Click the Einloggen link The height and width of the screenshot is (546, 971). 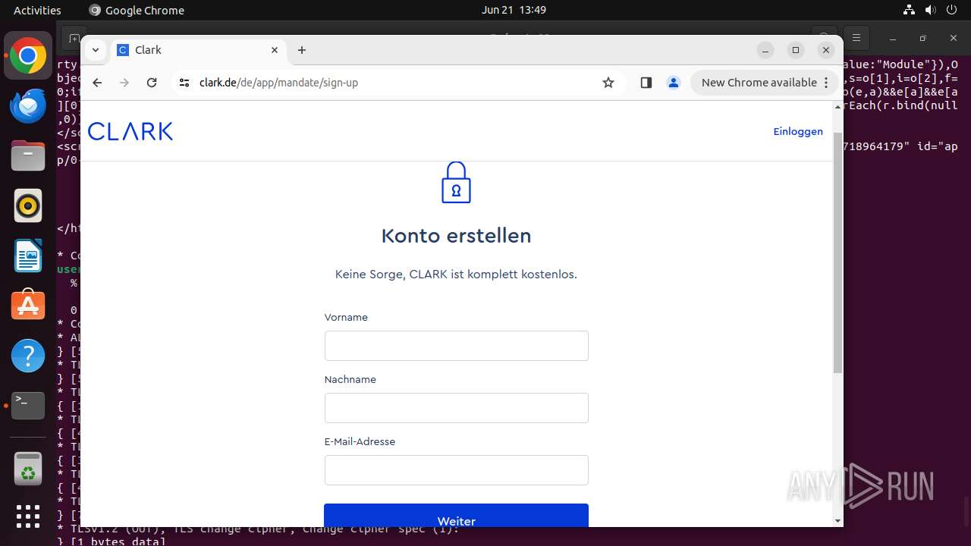tap(798, 131)
